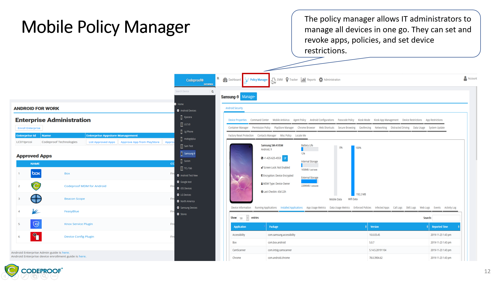Image resolution: width=499 pixels, height=281 pixels.
Task: Click the installed applications Search box
Action: (x=446, y=218)
